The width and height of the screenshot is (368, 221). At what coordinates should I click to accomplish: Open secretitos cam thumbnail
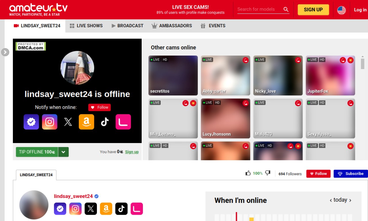click(x=173, y=75)
